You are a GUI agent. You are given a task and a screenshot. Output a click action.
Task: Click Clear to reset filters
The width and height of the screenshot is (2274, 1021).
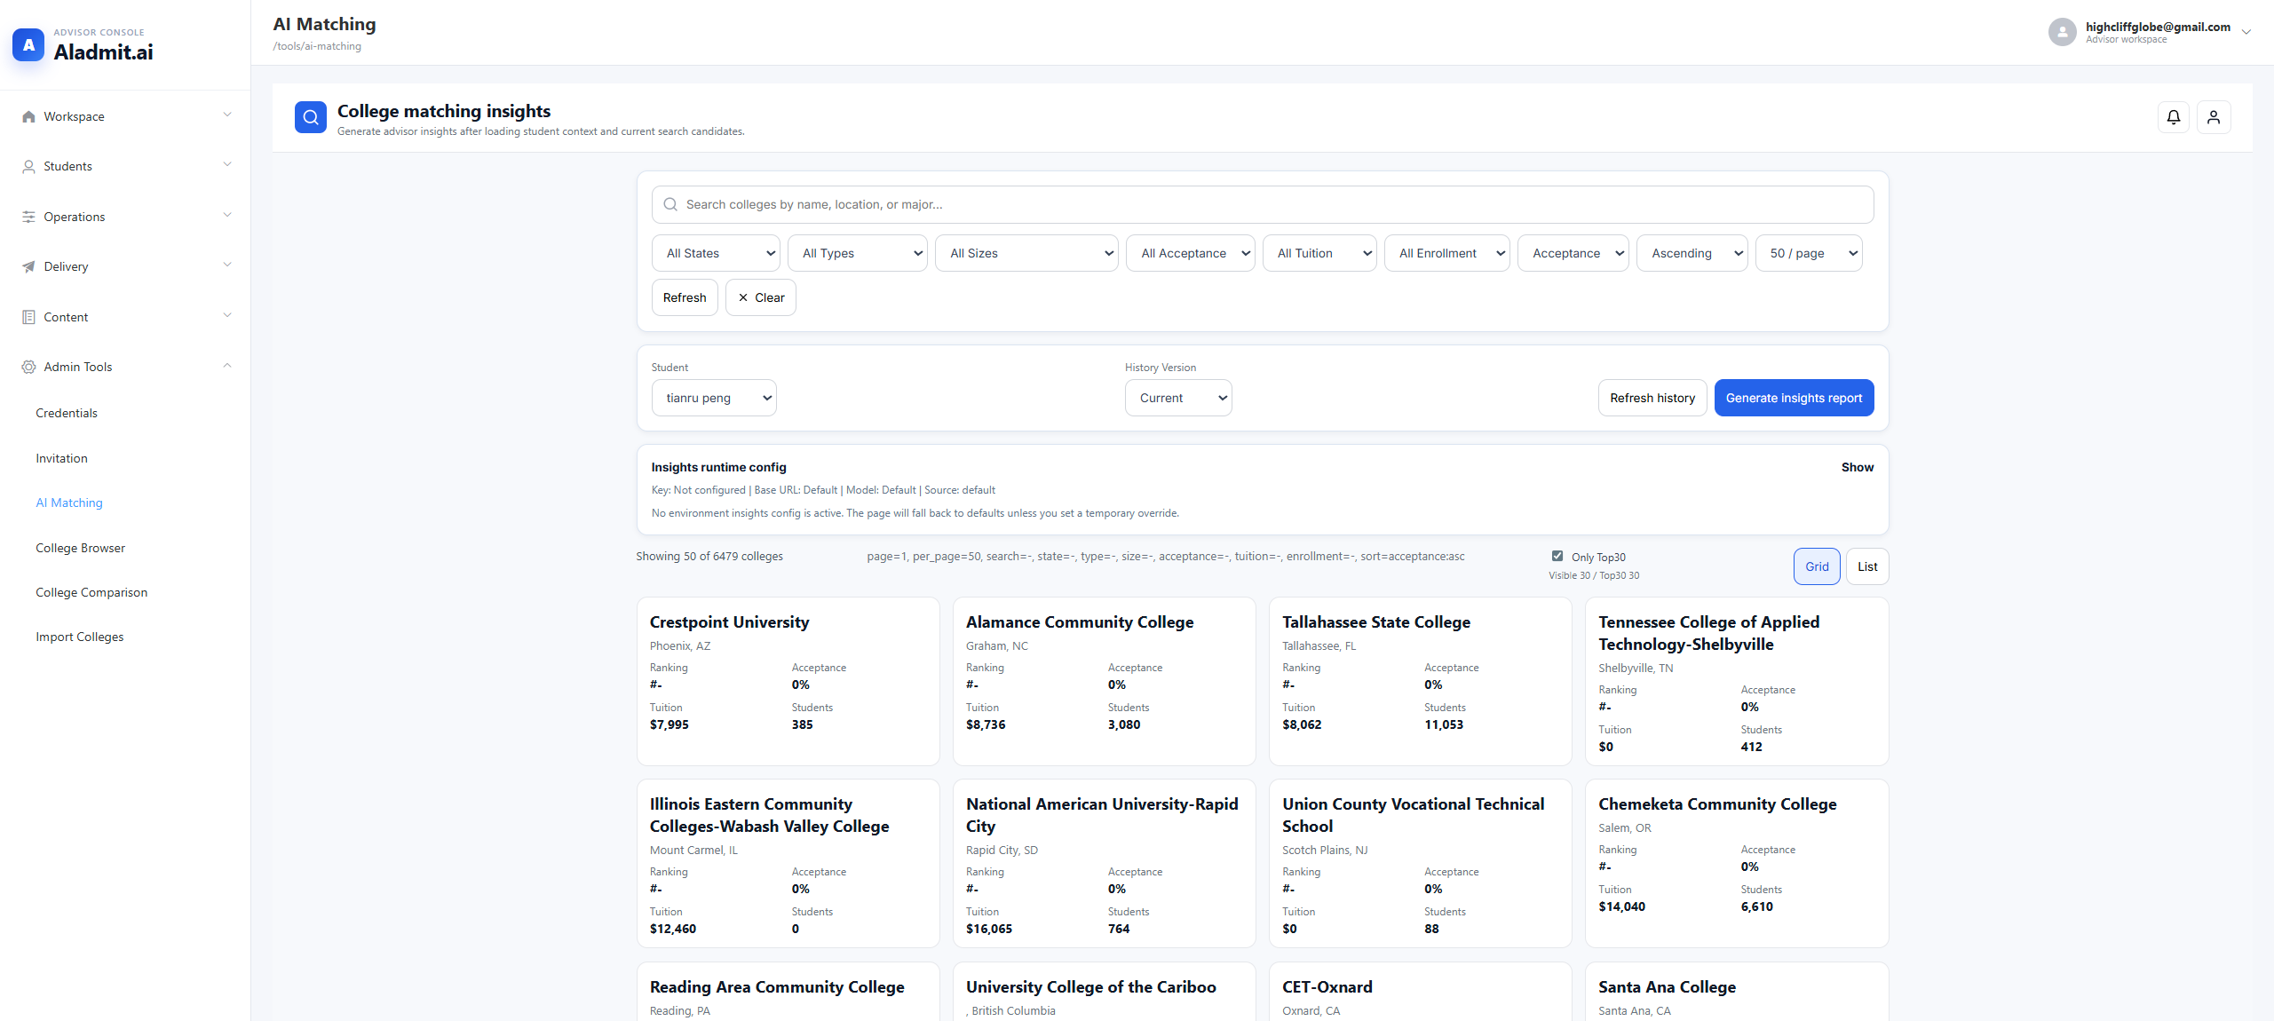759,297
